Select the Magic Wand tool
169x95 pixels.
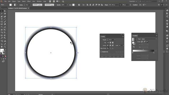[x=2, y=14]
